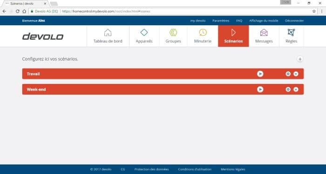Open settings gear for Week-end scenario
This screenshot has width=326, height=174.
(x=288, y=89)
